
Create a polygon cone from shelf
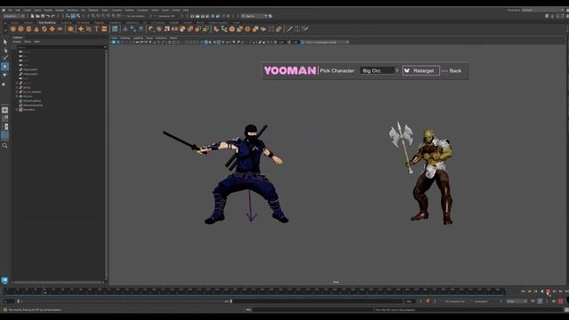point(36,29)
